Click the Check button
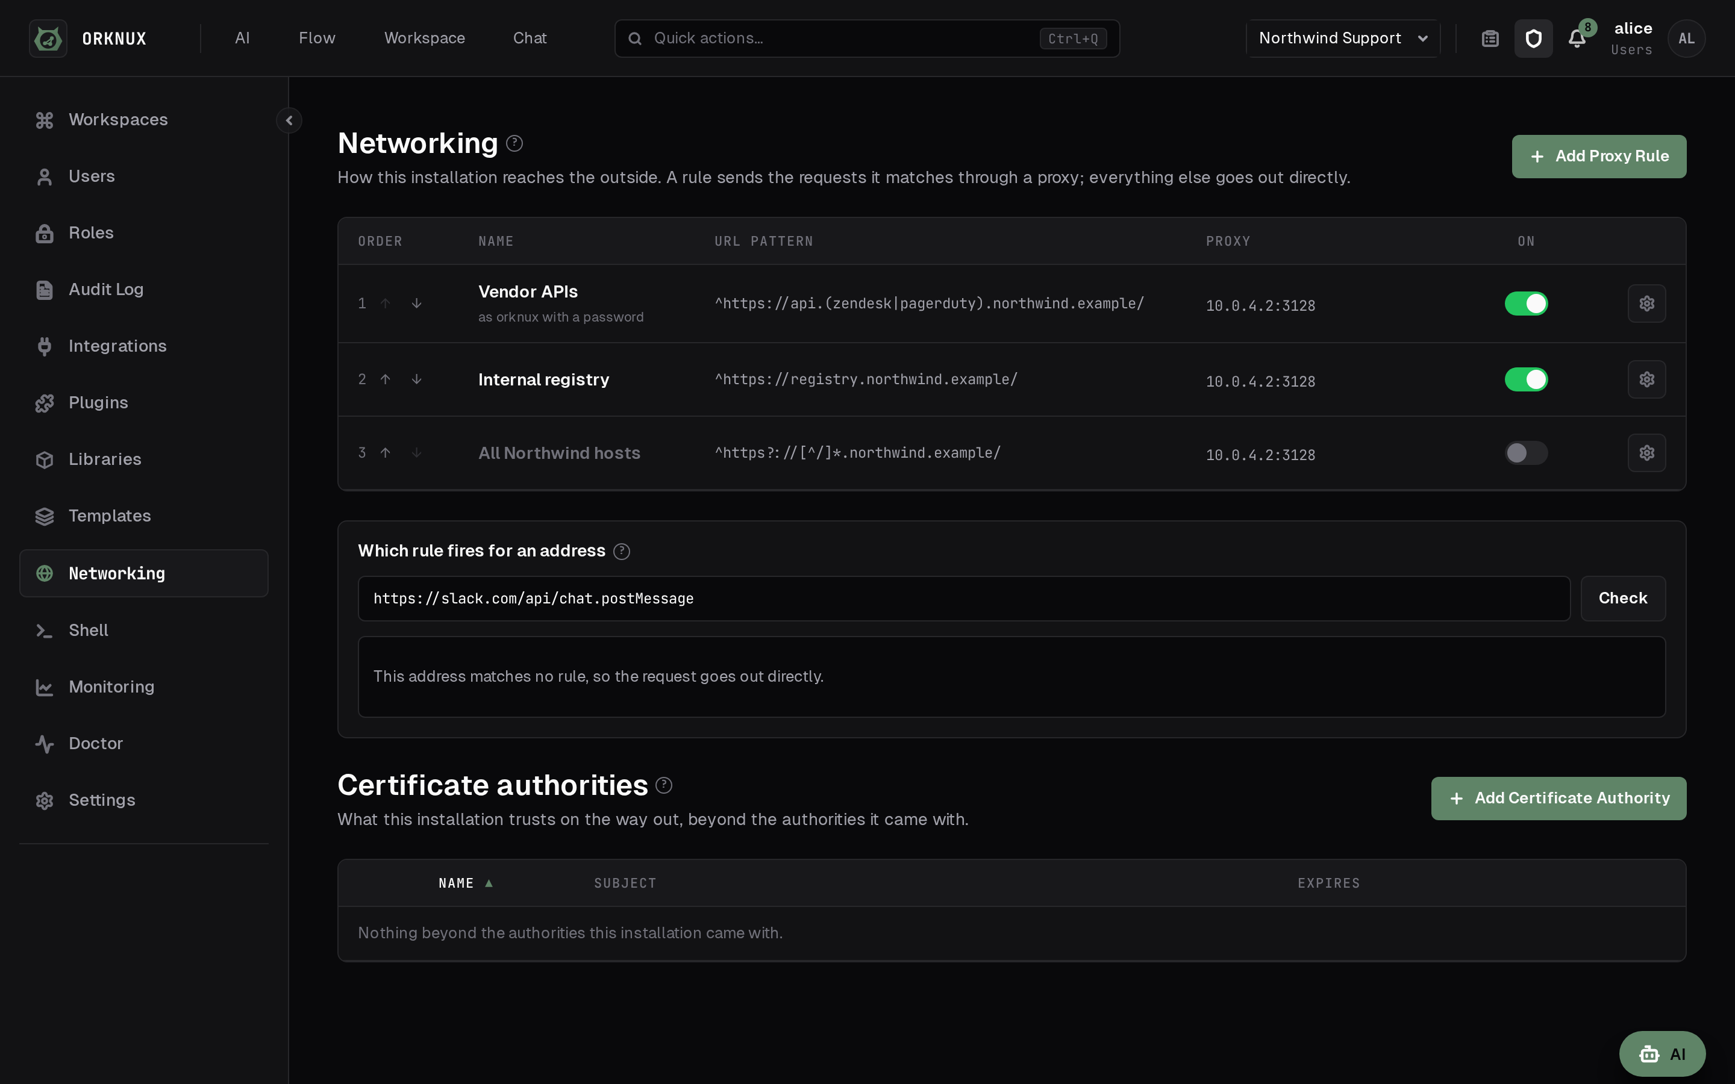This screenshot has width=1735, height=1084. click(x=1622, y=598)
